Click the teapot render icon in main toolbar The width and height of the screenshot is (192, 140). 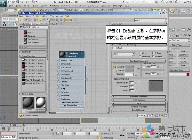[x=188, y=11]
